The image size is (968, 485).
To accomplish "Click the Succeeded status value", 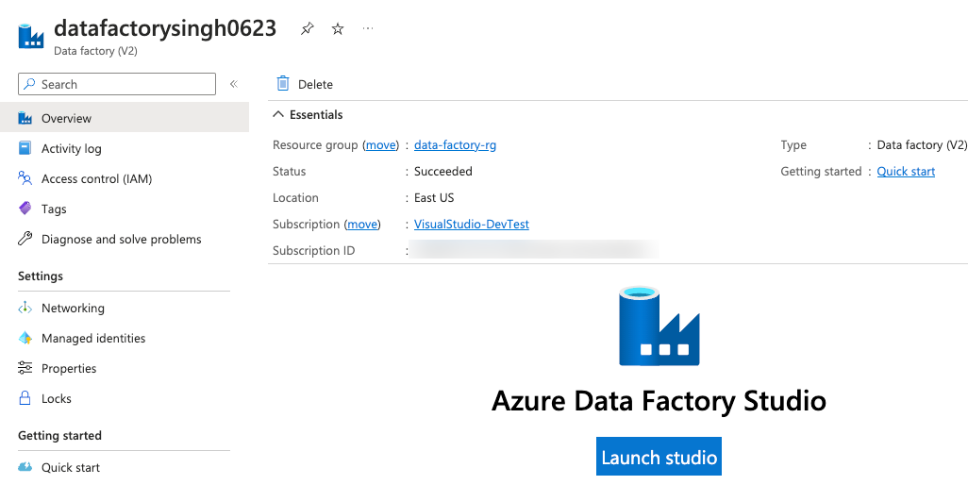I will (x=443, y=172).
